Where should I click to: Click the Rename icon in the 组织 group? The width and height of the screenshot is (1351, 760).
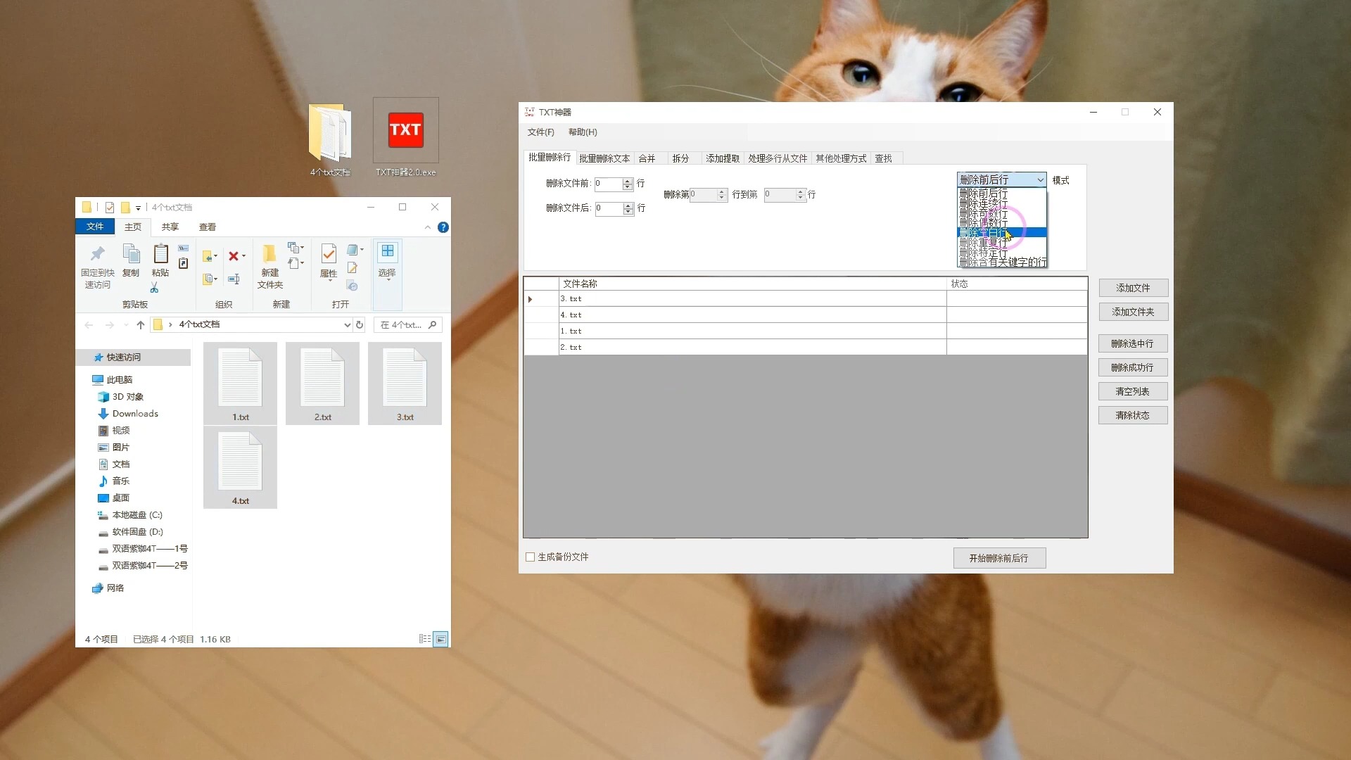(234, 279)
